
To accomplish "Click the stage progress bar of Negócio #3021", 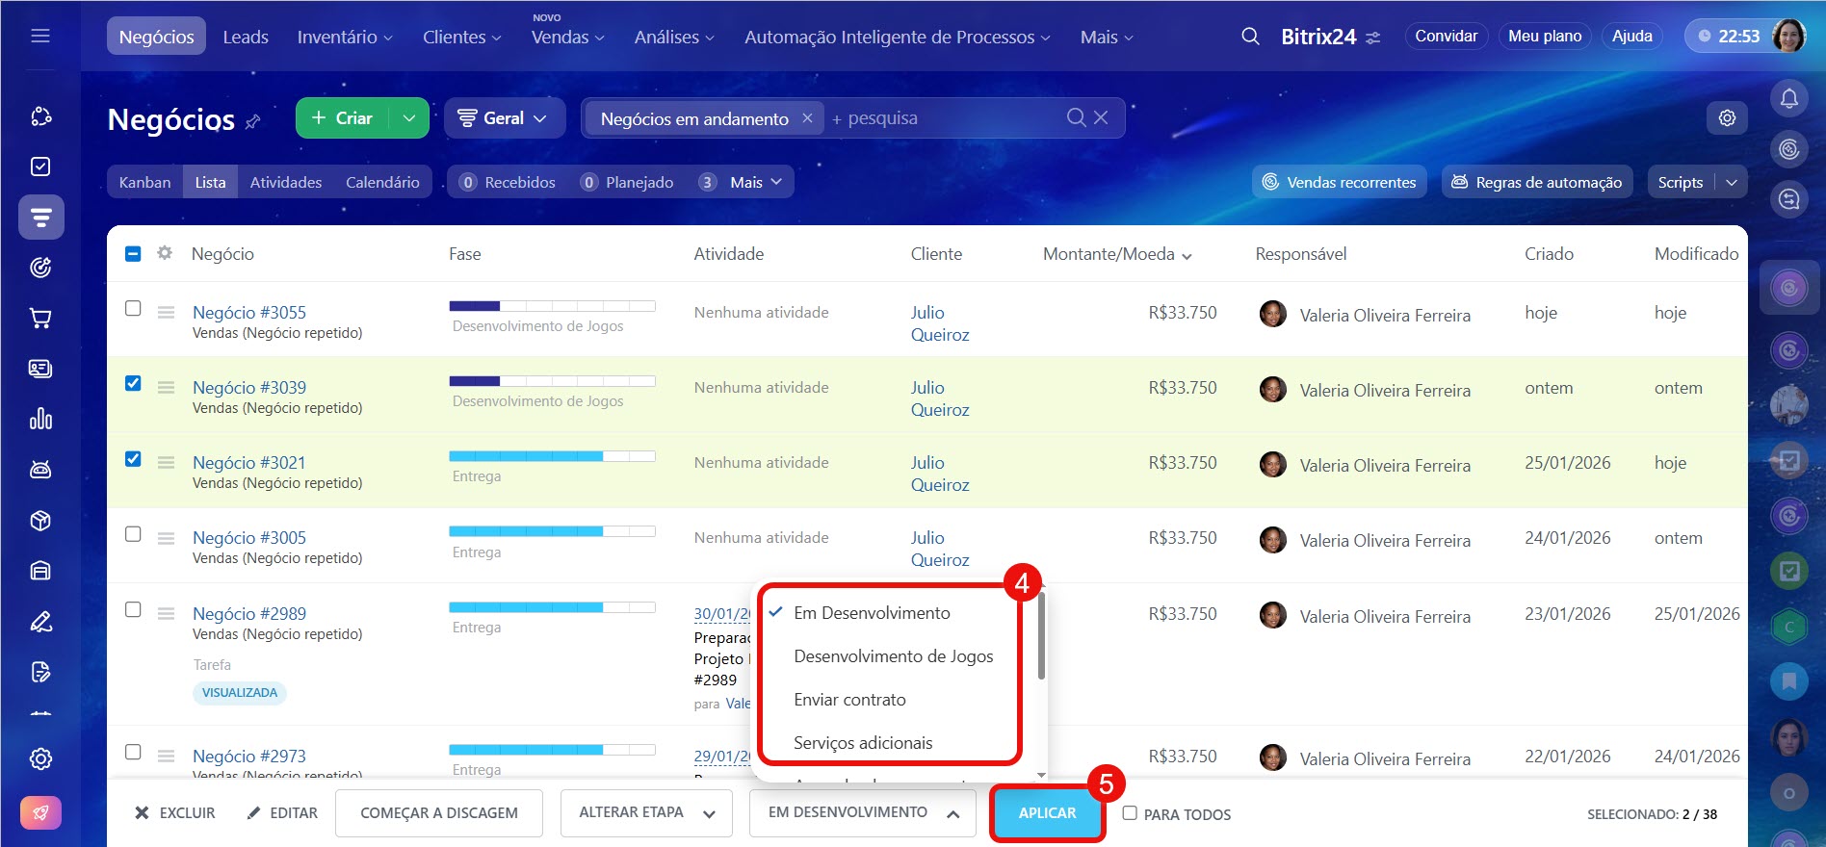I will click(552, 455).
